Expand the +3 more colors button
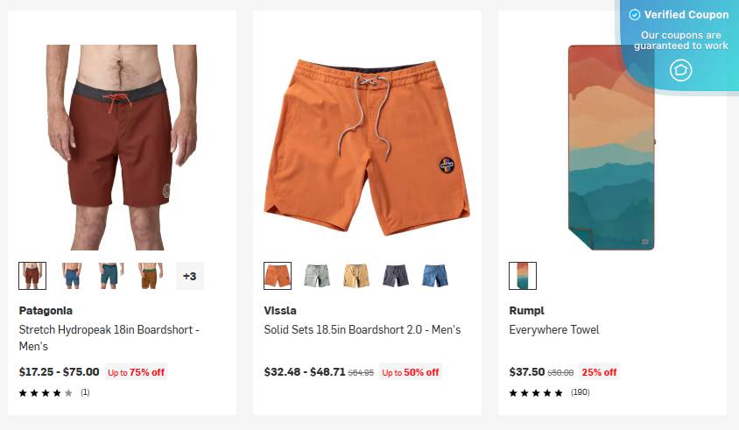The width and height of the screenshot is (739, 430). point(189,276)
